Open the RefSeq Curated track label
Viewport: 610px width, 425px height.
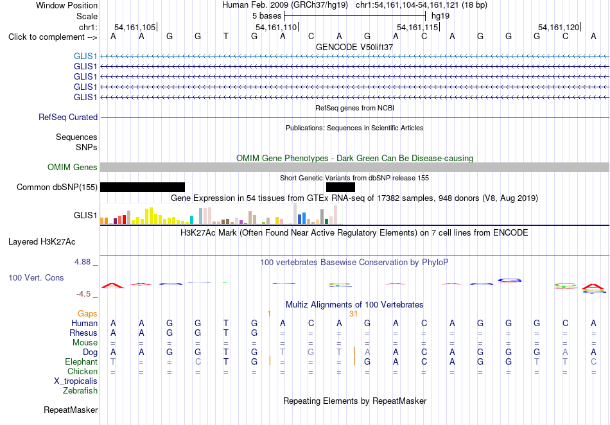[68, 117]
